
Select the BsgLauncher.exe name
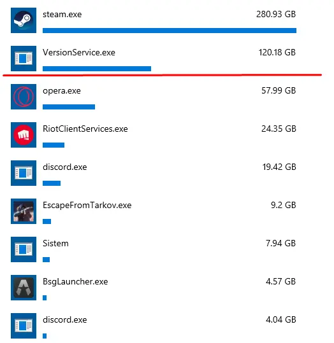coord(75,282)
